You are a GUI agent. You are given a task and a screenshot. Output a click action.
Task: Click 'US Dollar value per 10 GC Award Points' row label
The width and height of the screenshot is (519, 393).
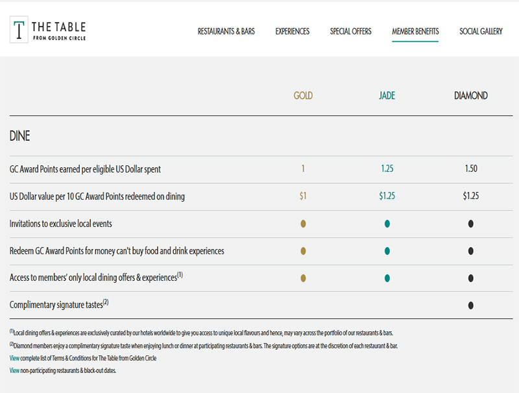(x=97, y=196)
